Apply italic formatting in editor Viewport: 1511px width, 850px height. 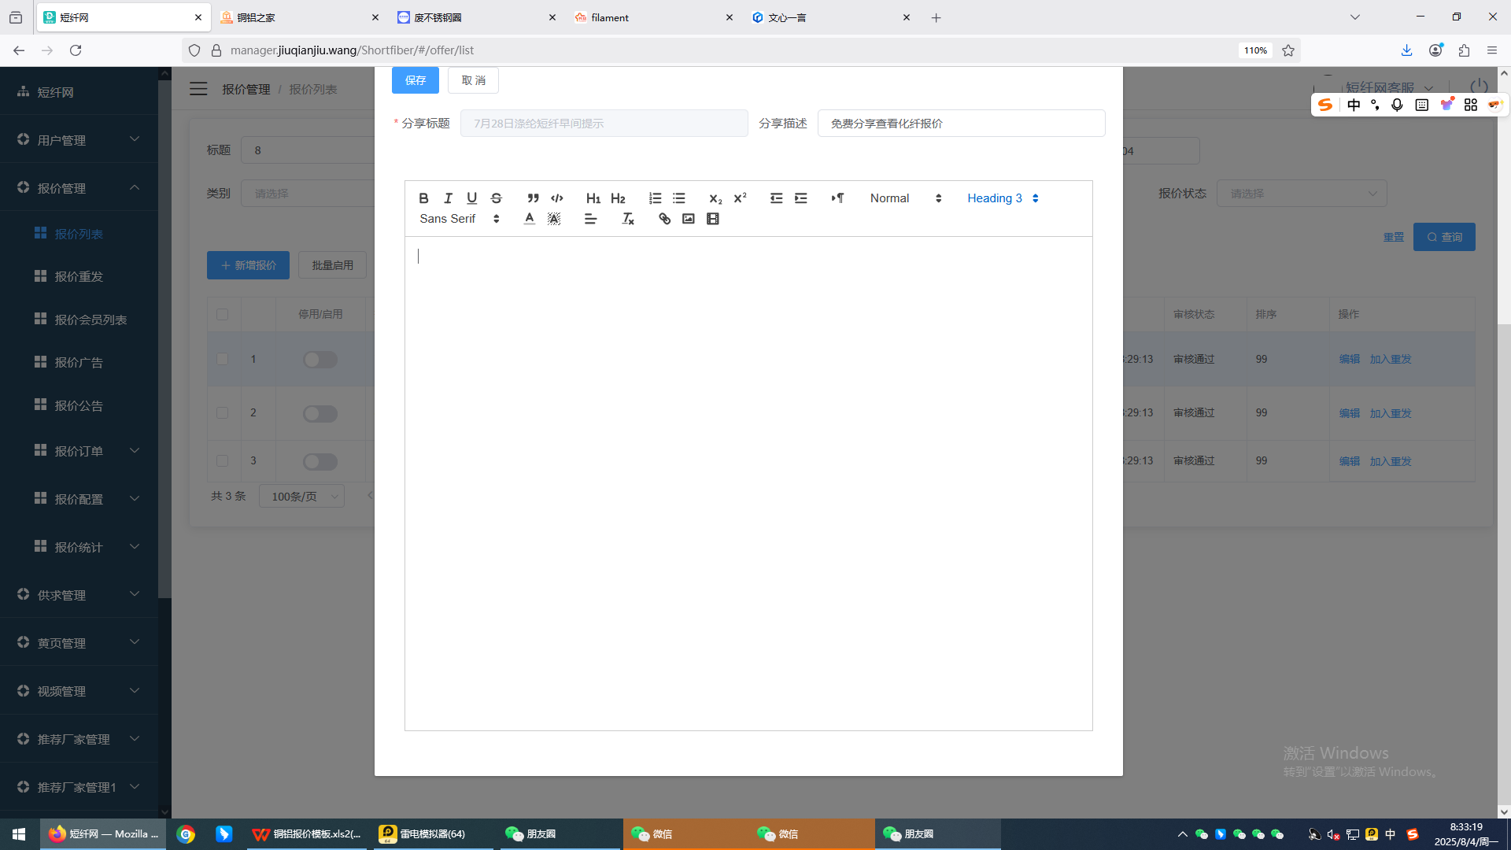pos(448,198)
